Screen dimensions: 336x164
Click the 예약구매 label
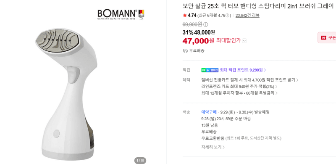click(209, 112)
